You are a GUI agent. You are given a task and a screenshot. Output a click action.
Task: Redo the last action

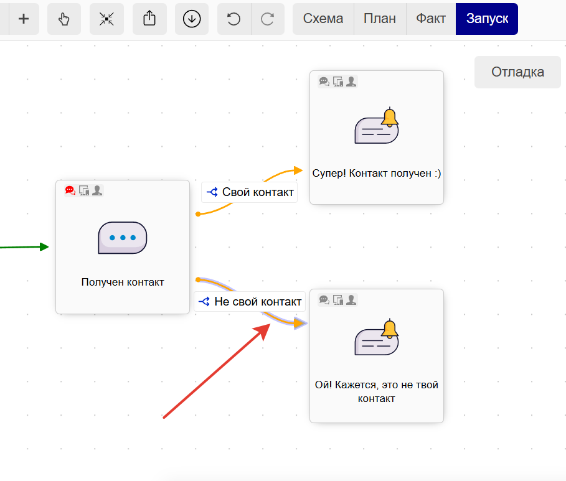pos(268,19)
